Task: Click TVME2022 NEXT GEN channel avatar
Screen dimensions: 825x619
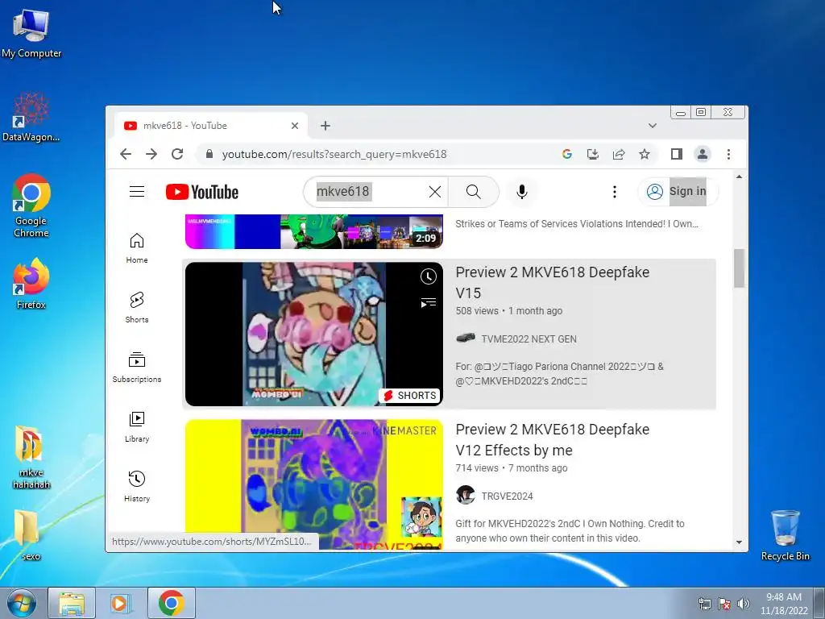Action: tap(465, 338)
